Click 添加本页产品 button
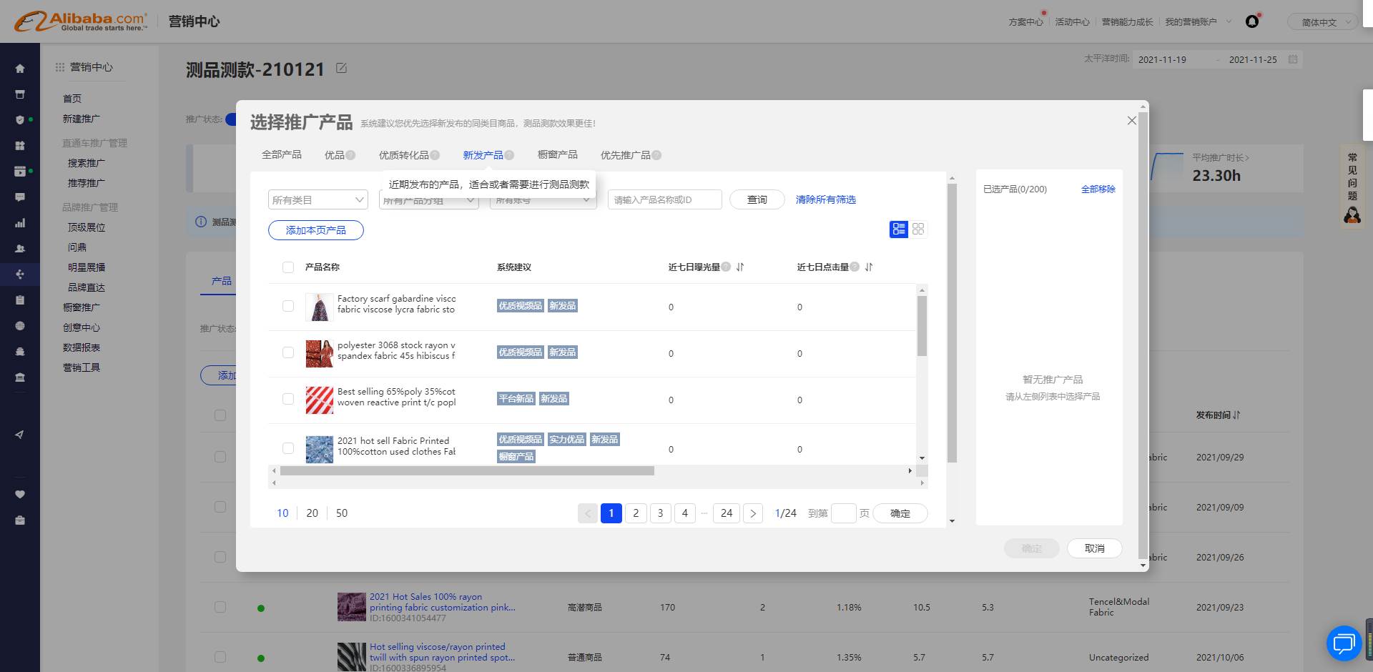Image resolution: width=1373 pixels, height=672 pixels. (316, 230)
